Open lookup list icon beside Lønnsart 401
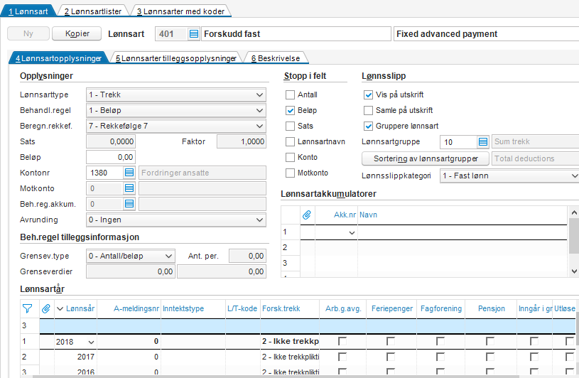 coord(194,34)
